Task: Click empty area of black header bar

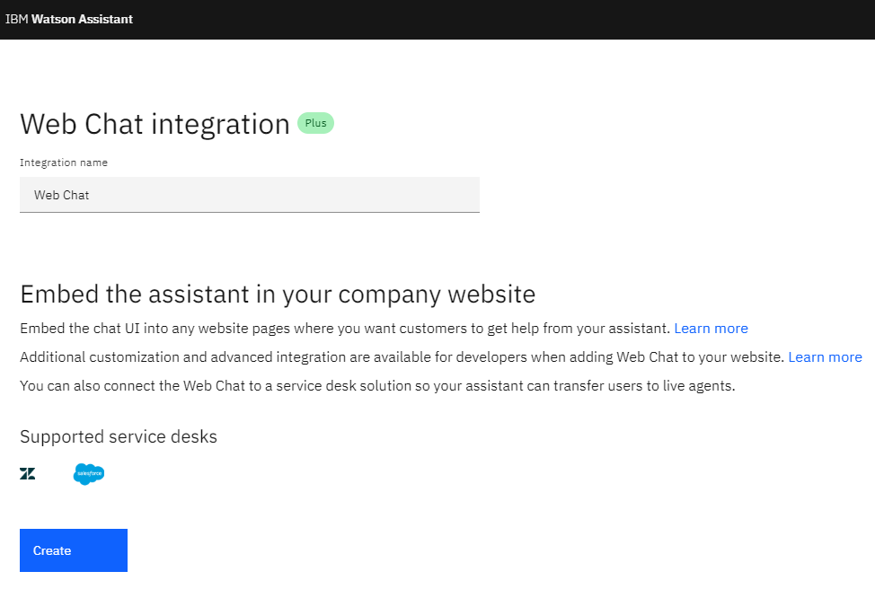Action: tap(503, 19)
